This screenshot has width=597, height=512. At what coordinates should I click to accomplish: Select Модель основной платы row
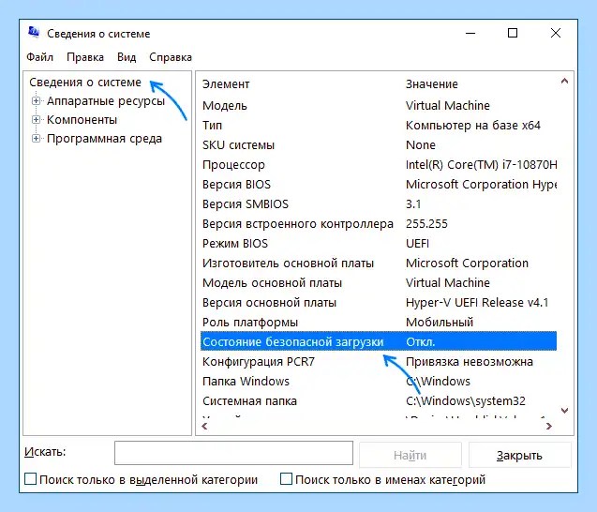click(379, 283)
